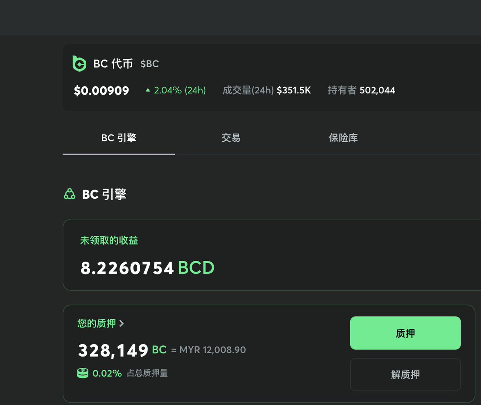481x405 pixels.
Task: Click the 2.04% (24h) change value
Action: (180, 91)
